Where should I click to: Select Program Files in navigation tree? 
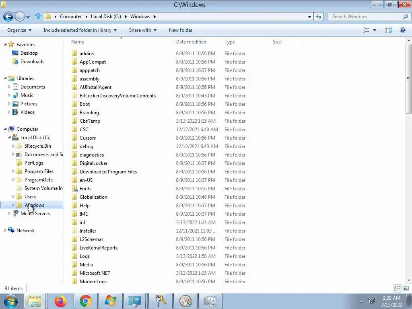[x=39, y=171]
